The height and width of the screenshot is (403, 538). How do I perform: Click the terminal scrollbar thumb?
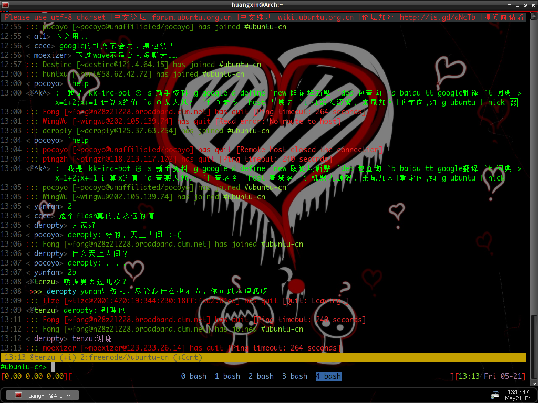point(534,346)
